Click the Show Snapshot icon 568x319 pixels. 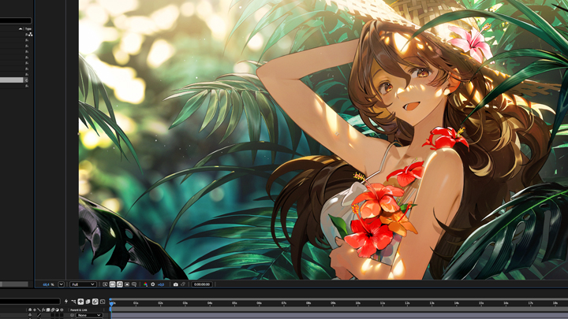pos(183,284)
